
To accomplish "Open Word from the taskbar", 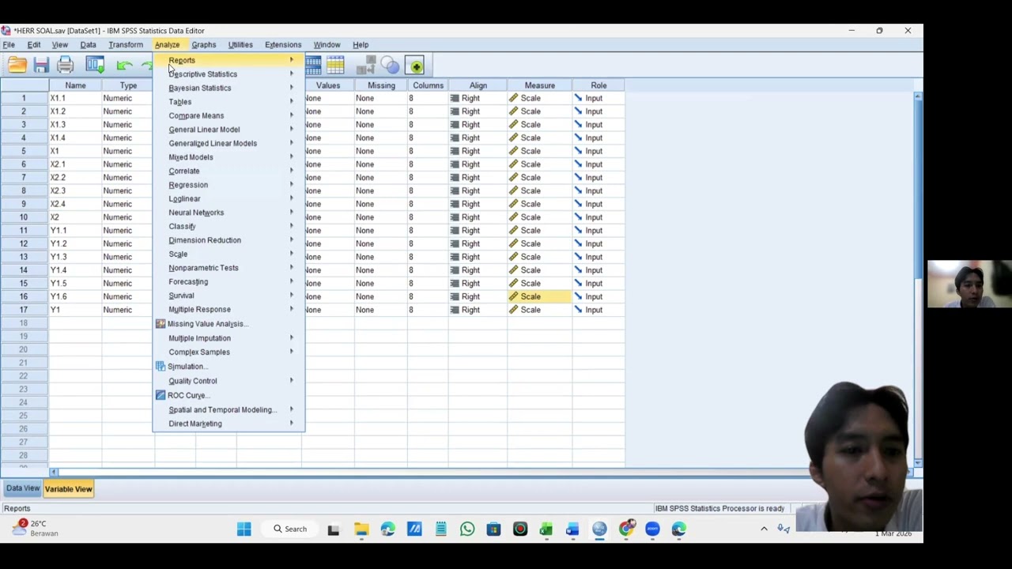I will tap(572, 529).
